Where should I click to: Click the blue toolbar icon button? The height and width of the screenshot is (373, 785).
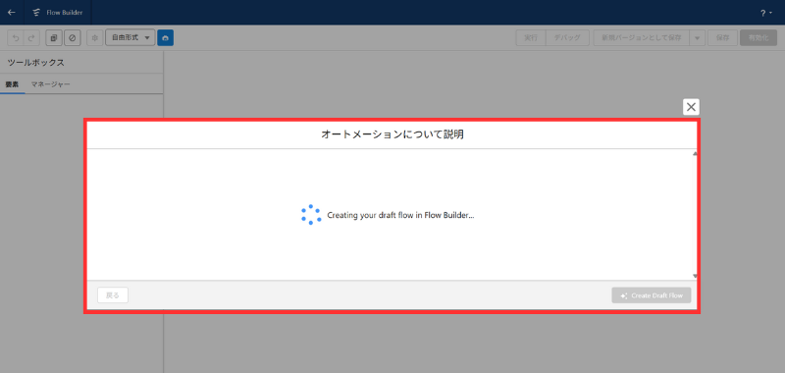tap(165, 38)
